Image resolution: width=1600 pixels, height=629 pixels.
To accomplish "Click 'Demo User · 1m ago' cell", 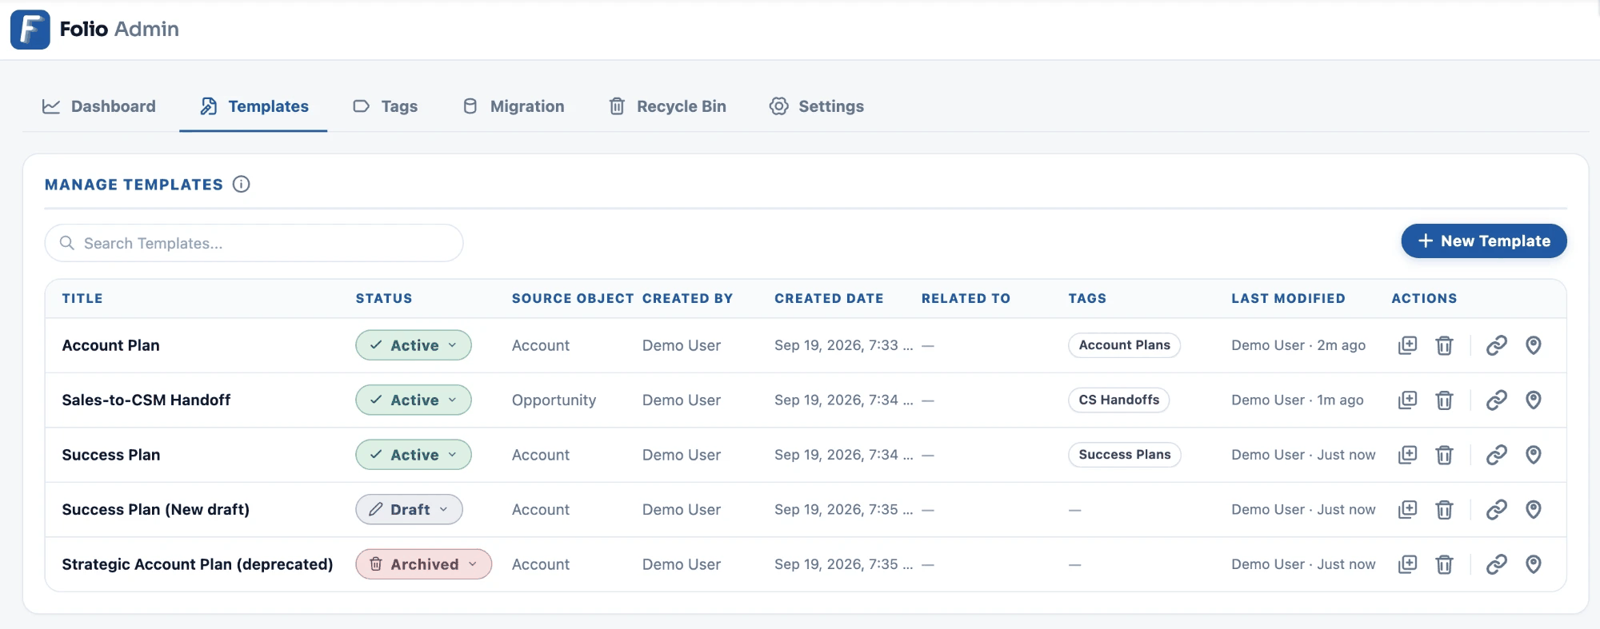I will [1298, 400].
